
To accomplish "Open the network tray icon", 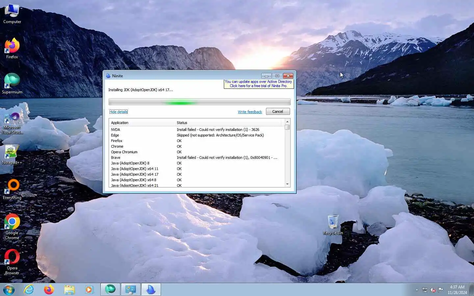I will tap(425, 290).
